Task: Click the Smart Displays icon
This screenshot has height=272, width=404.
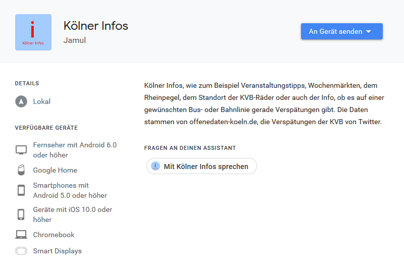Action: (21, 251)
